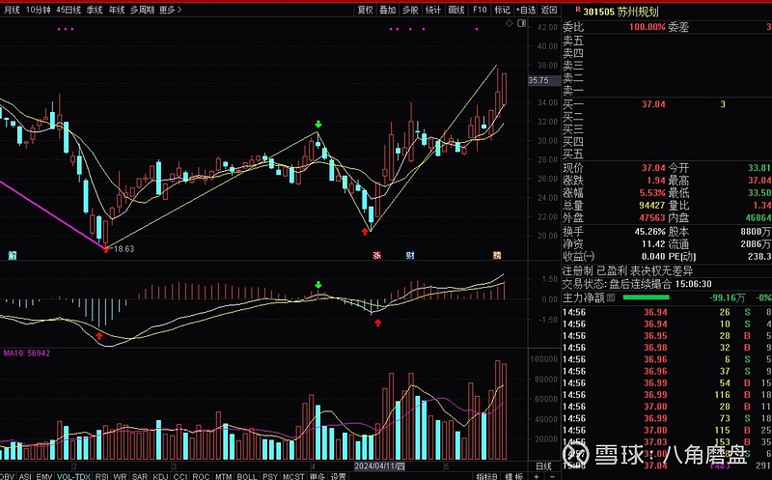
Task: Select the VOL-TDX indicator tab
Action: coord(73,476)
